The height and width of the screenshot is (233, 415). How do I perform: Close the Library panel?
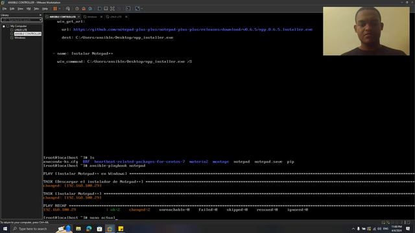point(40,15)
